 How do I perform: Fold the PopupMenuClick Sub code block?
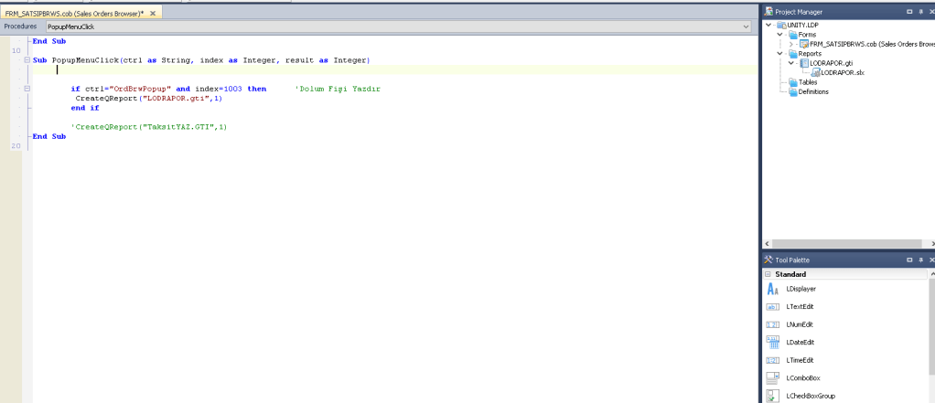click(x=27, y=60)
